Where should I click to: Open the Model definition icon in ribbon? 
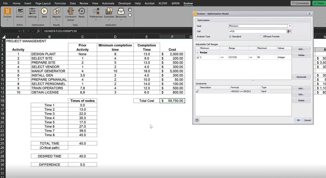[x=20, y=12]
